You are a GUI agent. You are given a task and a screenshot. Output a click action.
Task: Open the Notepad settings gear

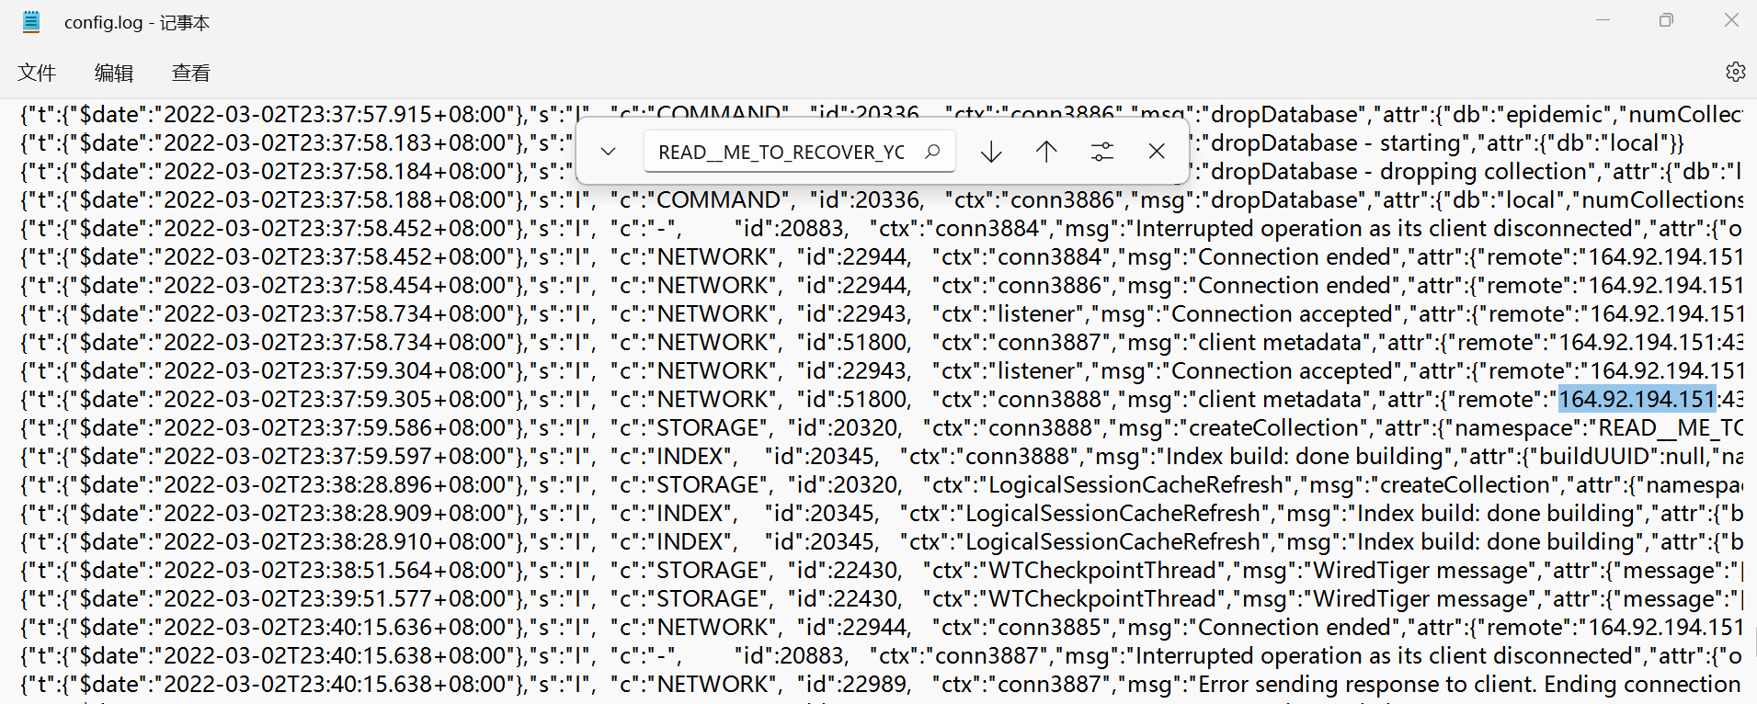coord(1735,72)
